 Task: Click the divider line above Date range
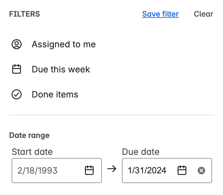tap(112, 115)
